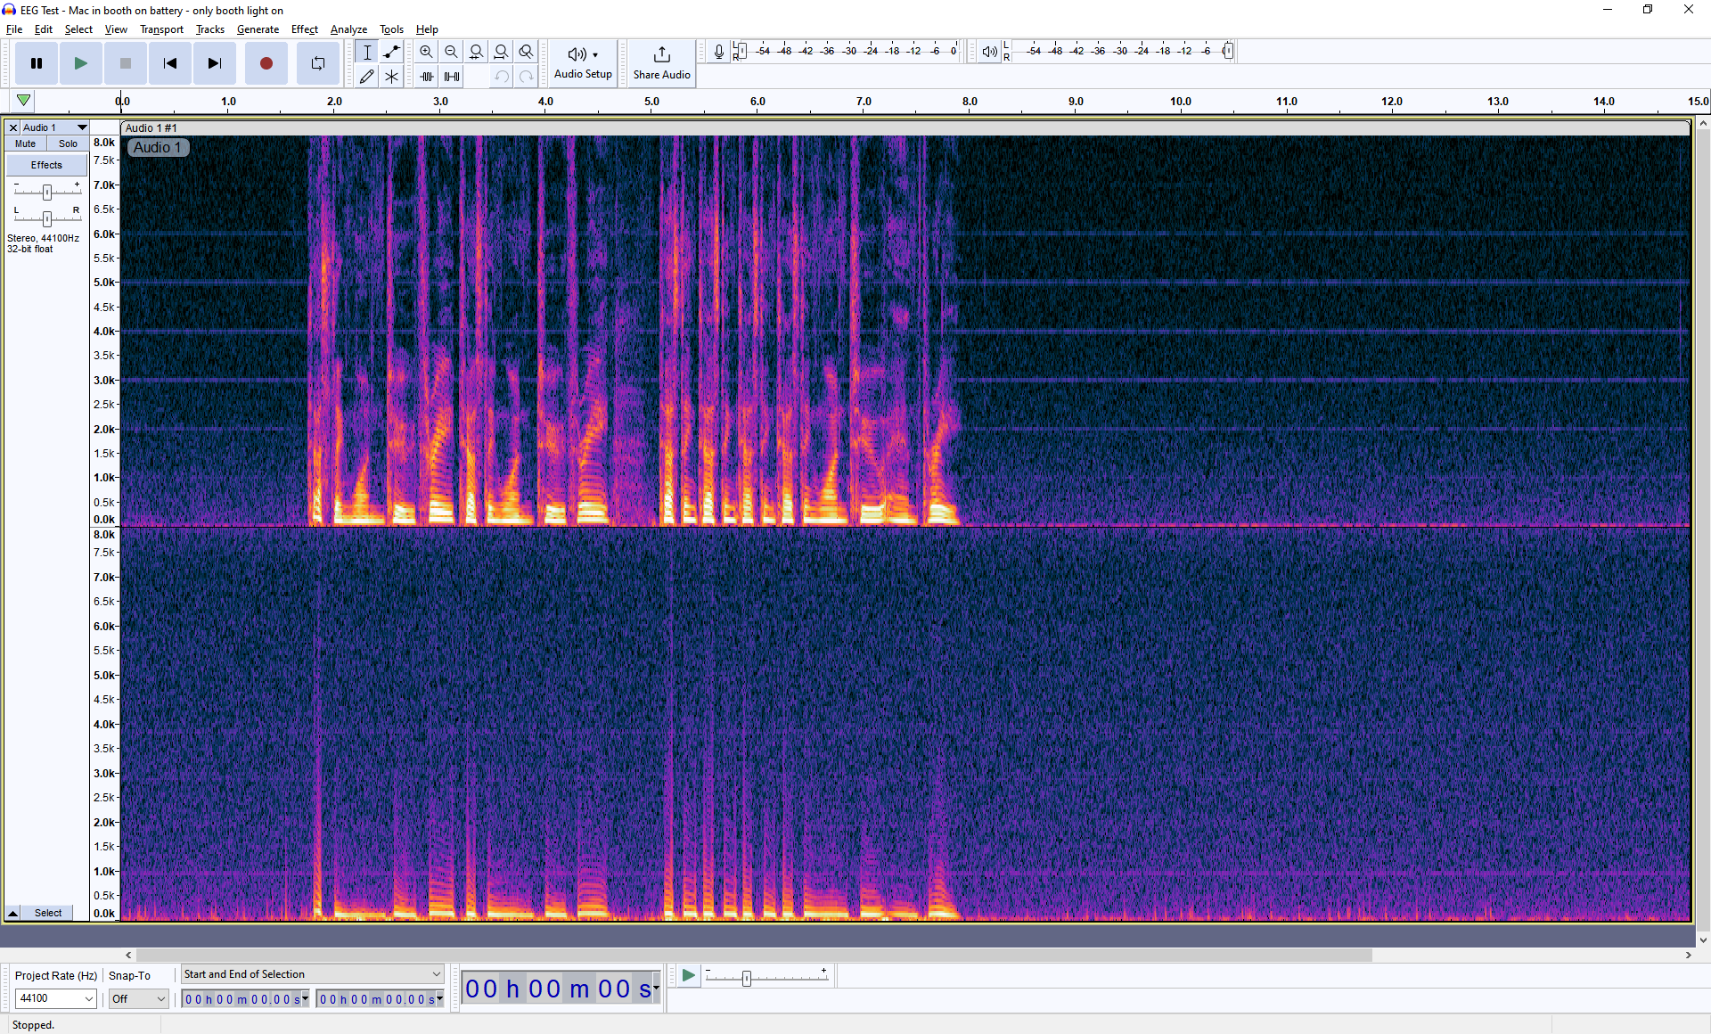Click the Share Audio button
This screenshot has height=1034, width=1711.
(x=661, y=62)
